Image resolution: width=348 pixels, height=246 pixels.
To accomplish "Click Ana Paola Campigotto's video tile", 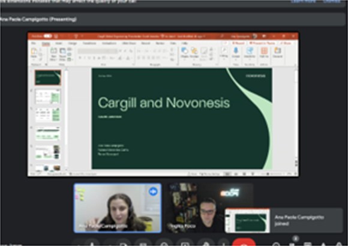I will pyautogui.click(x=118, y=208).
